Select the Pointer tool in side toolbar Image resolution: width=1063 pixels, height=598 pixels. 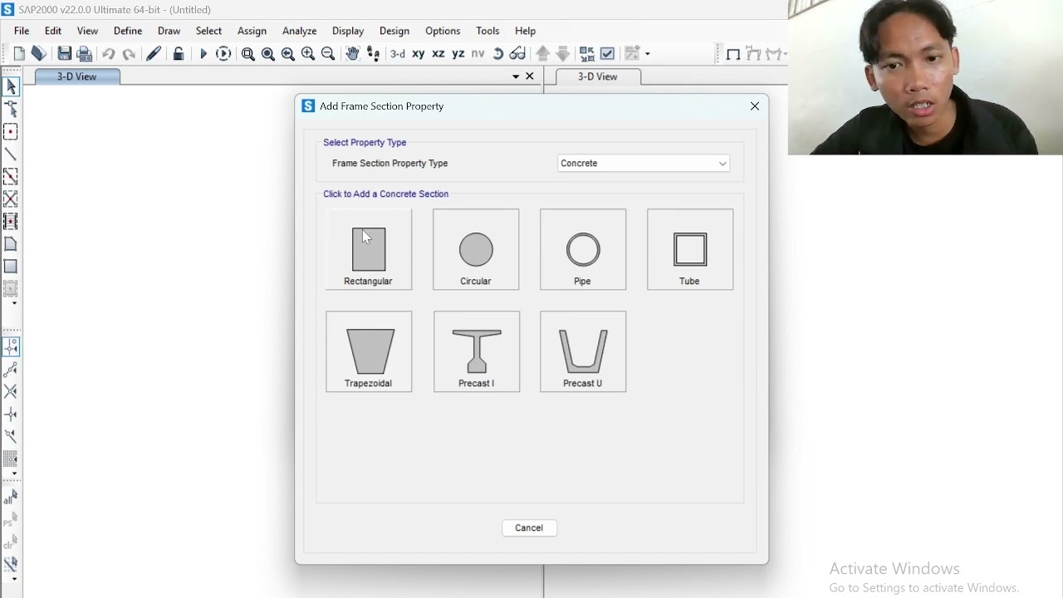(11, 86)
